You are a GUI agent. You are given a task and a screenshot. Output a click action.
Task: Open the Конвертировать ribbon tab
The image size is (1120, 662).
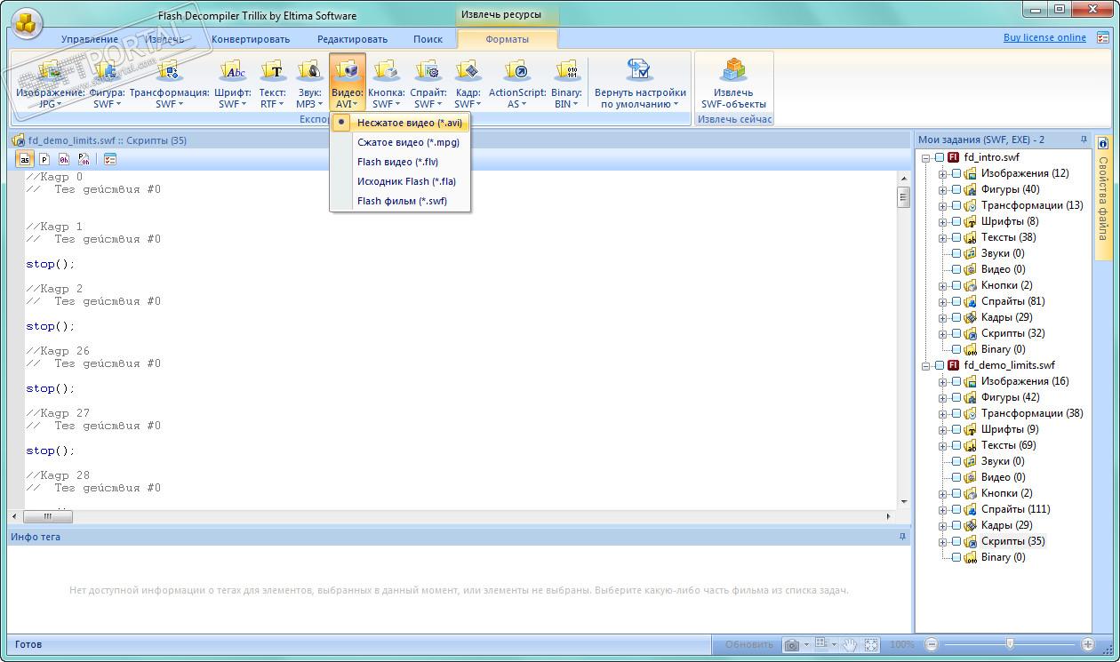[251, 39]
